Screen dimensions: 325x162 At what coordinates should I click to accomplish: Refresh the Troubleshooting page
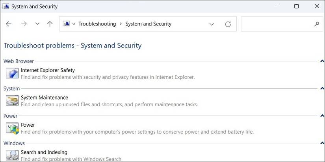pos(228,24)
